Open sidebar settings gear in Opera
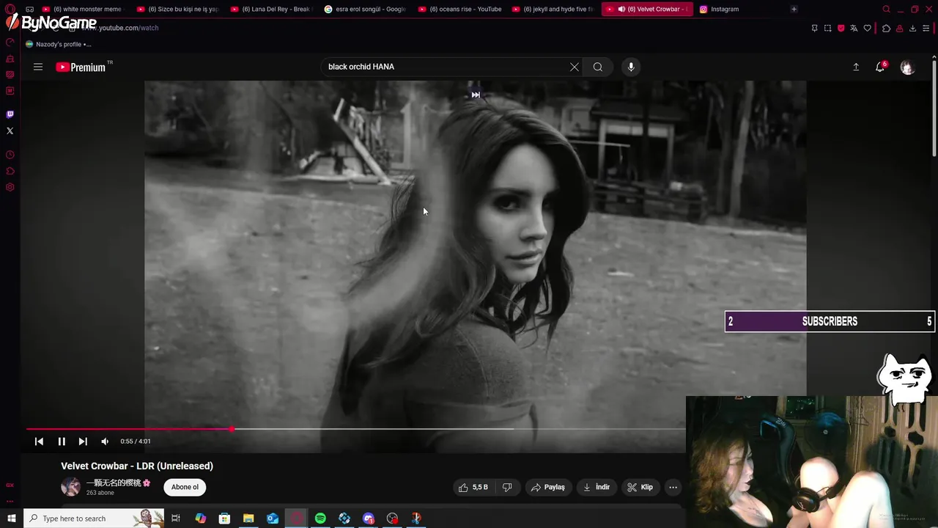The width and height of the screenshot is (938, 528). pyautogui.click(x=10, y=187)
